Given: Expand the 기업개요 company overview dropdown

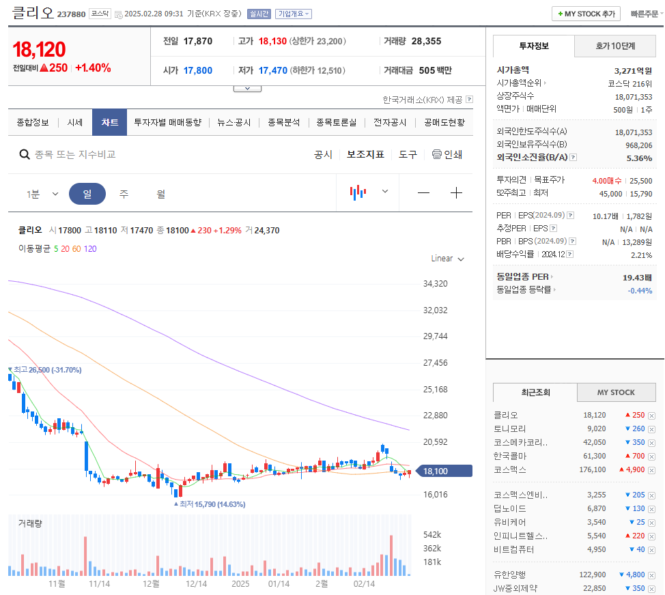Looking at the screenshot, I should [295, 14].
